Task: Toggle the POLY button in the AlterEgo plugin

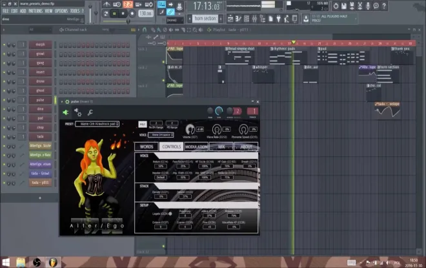Action: (143, 124)
